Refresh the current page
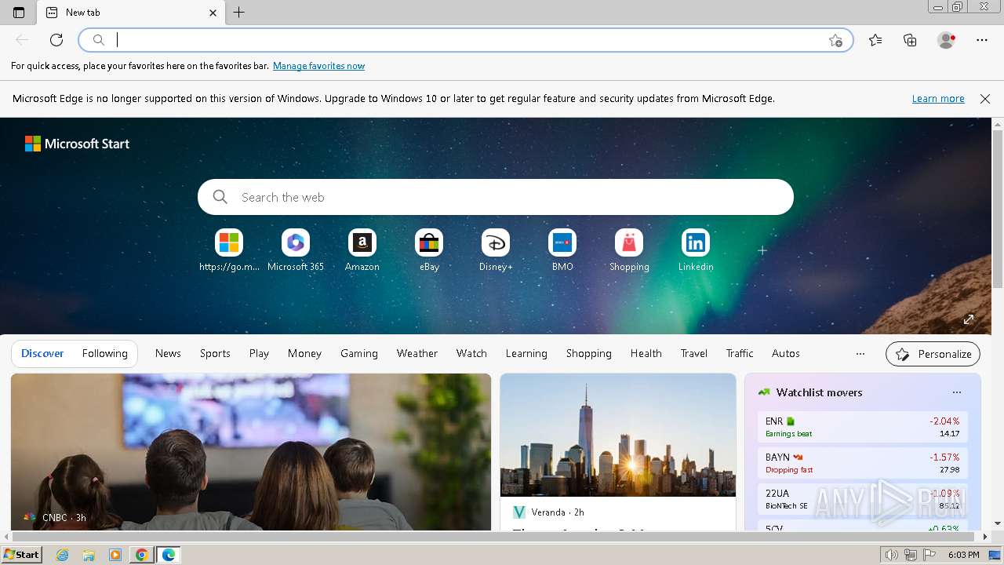This screenshot has height=565, width=1004. click(56, 40)
